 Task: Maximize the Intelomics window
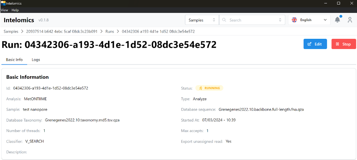coord(338,3)
